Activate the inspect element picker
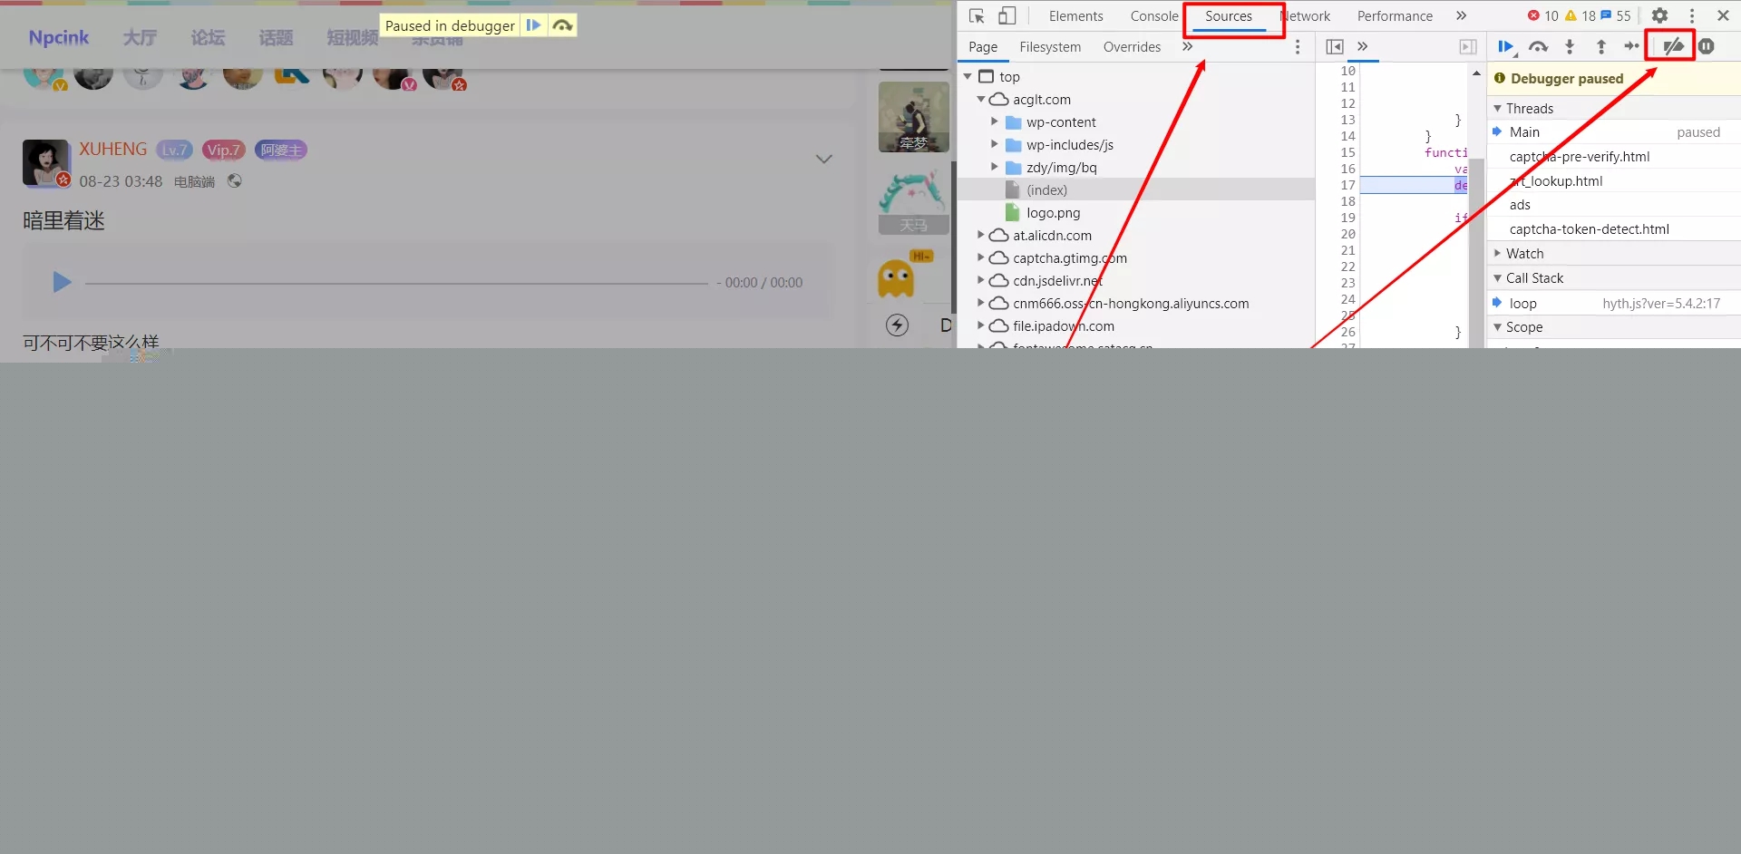This screenshot has height=854, width=1741. coord(977,16)
